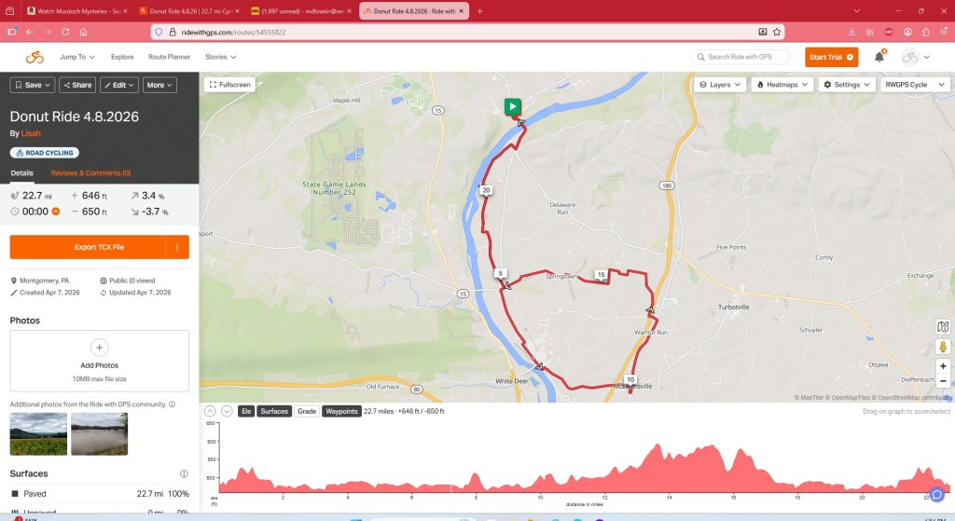The width and height of the screenshot is (955, 521).
Task: Open the RWGPS Cycle map style dropdown
Action: point(914,85)
